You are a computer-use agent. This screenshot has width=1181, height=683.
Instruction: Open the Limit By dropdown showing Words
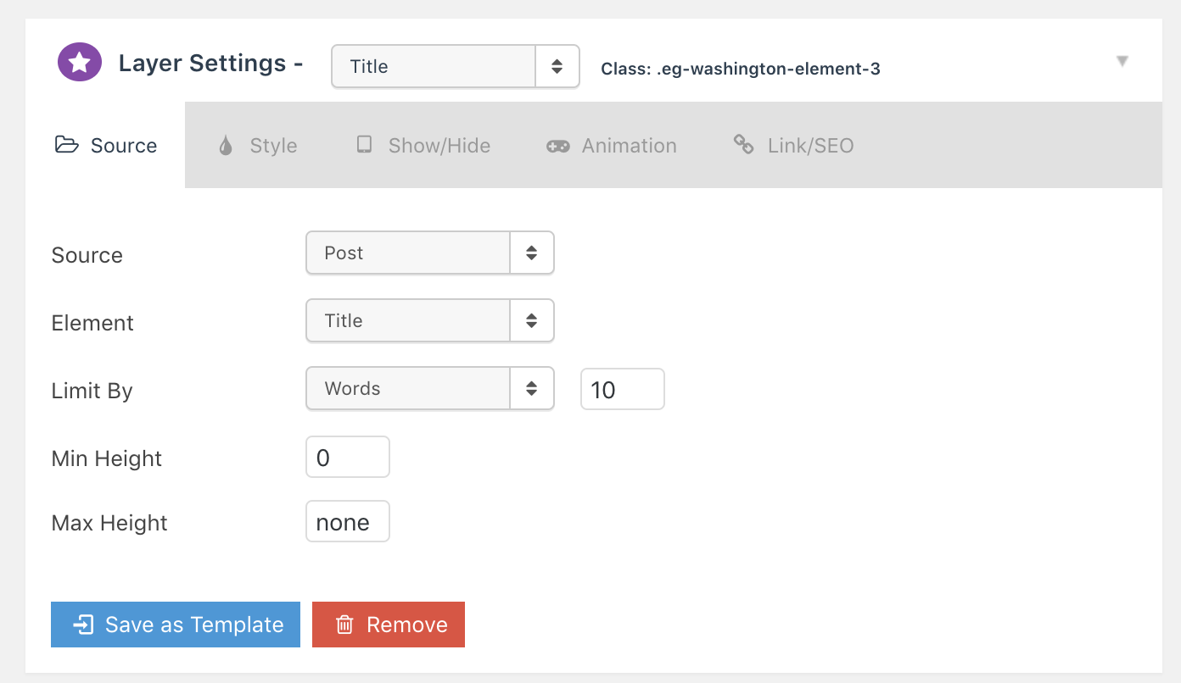tap(430, 388)
